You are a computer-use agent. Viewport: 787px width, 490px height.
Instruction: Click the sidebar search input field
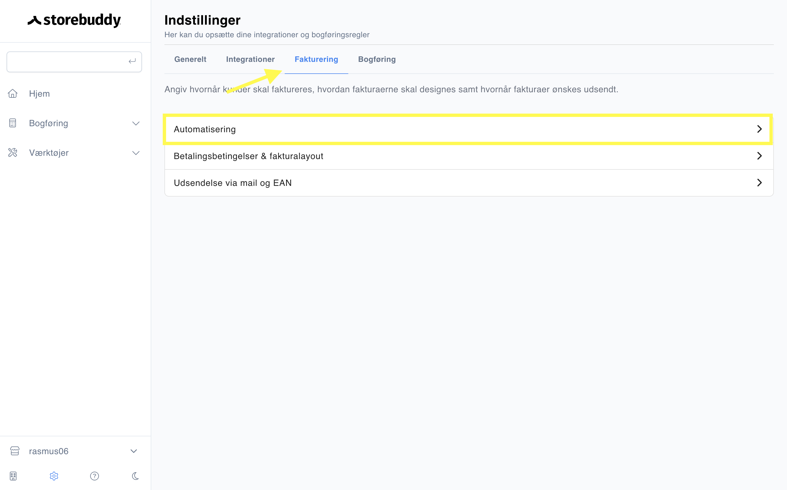coord(74,62)
